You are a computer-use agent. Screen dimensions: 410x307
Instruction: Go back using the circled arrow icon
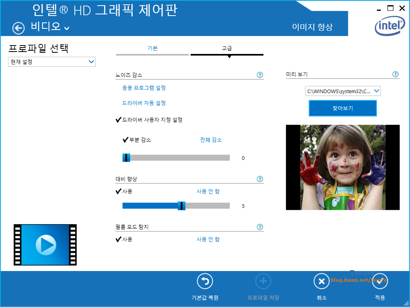point(18,28)
